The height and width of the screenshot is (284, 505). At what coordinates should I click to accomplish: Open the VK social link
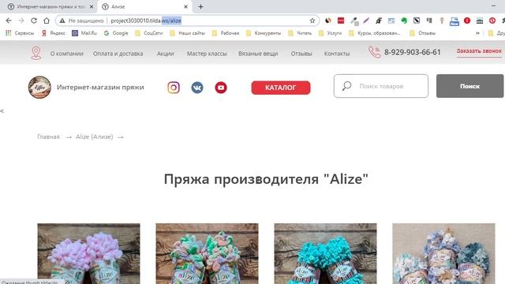(x=197, y=88)
